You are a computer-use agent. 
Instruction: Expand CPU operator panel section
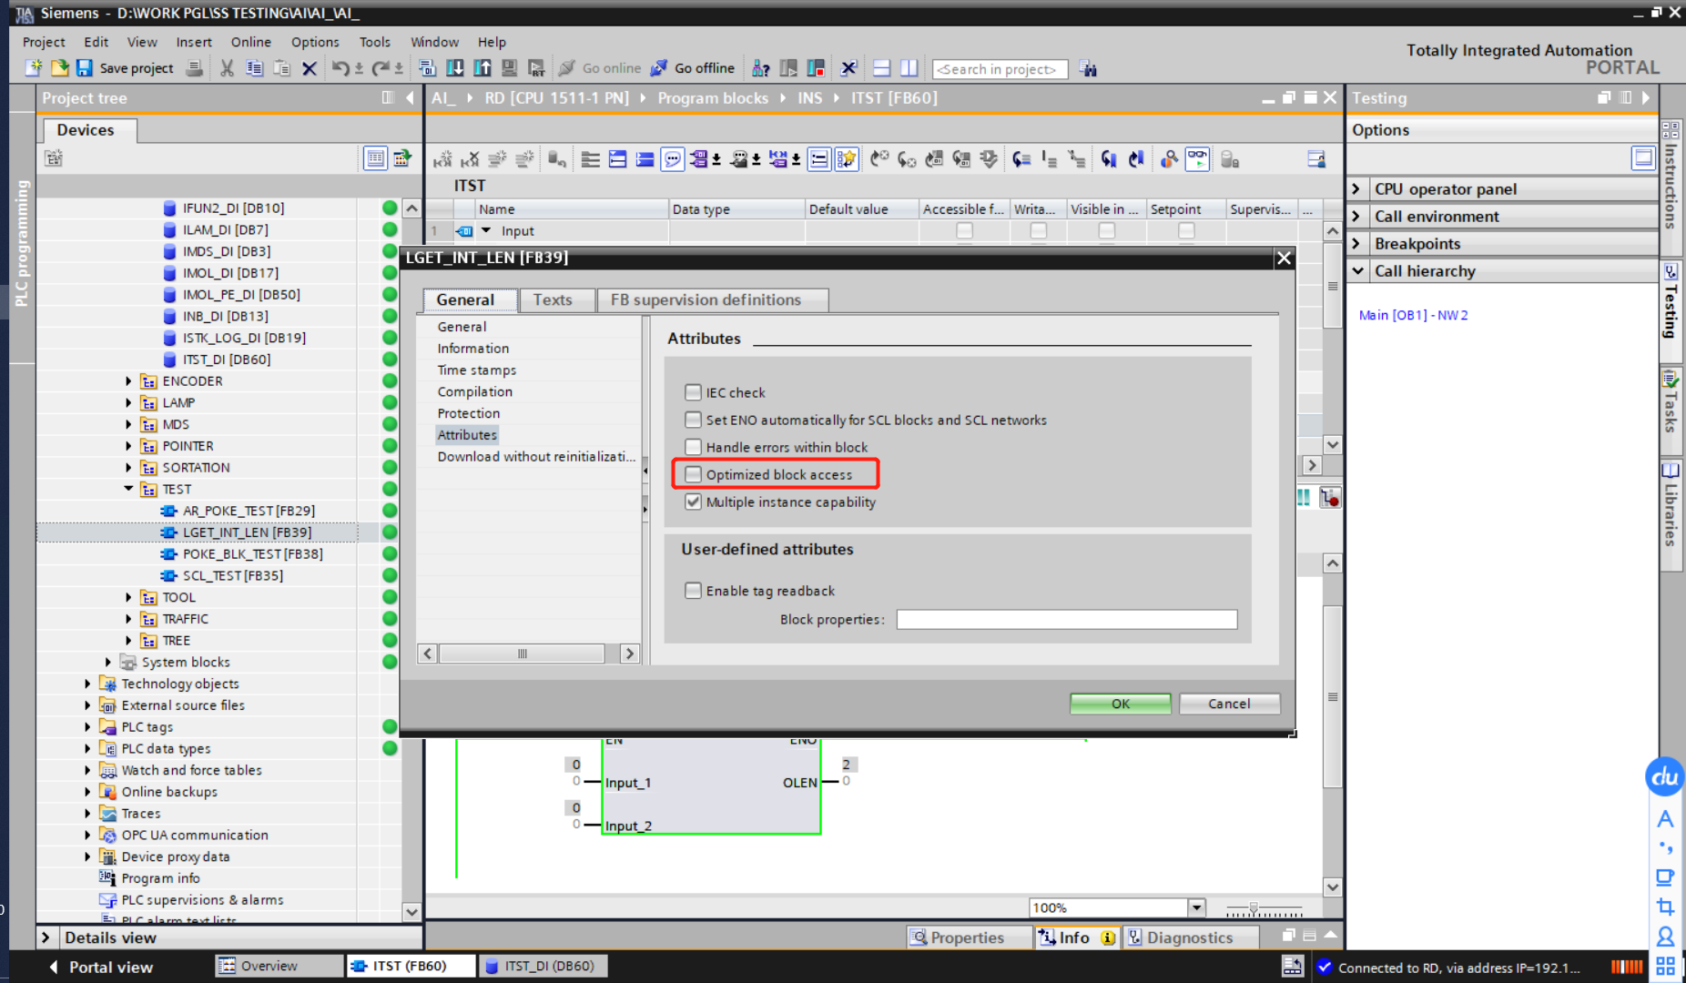point(1356,188)
